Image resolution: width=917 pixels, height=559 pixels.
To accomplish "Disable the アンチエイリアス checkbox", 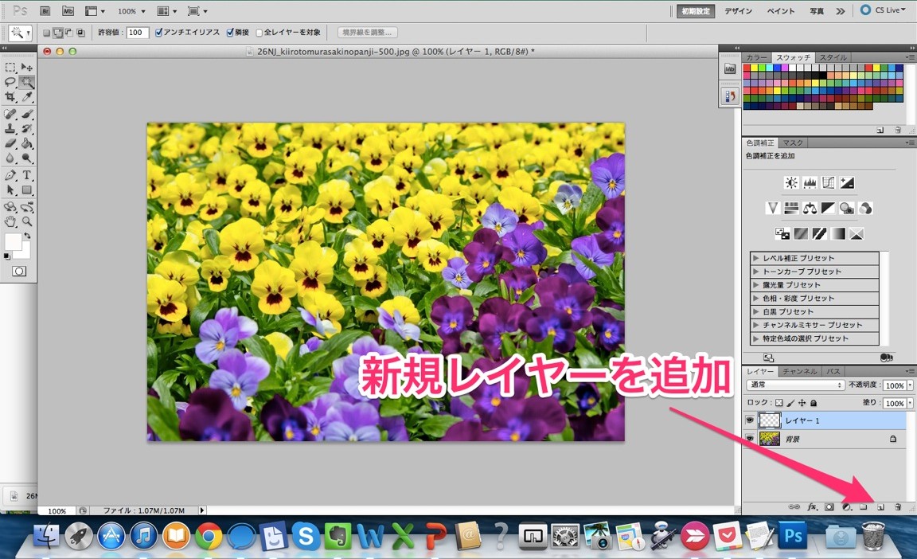I will (x=158, y=33).
